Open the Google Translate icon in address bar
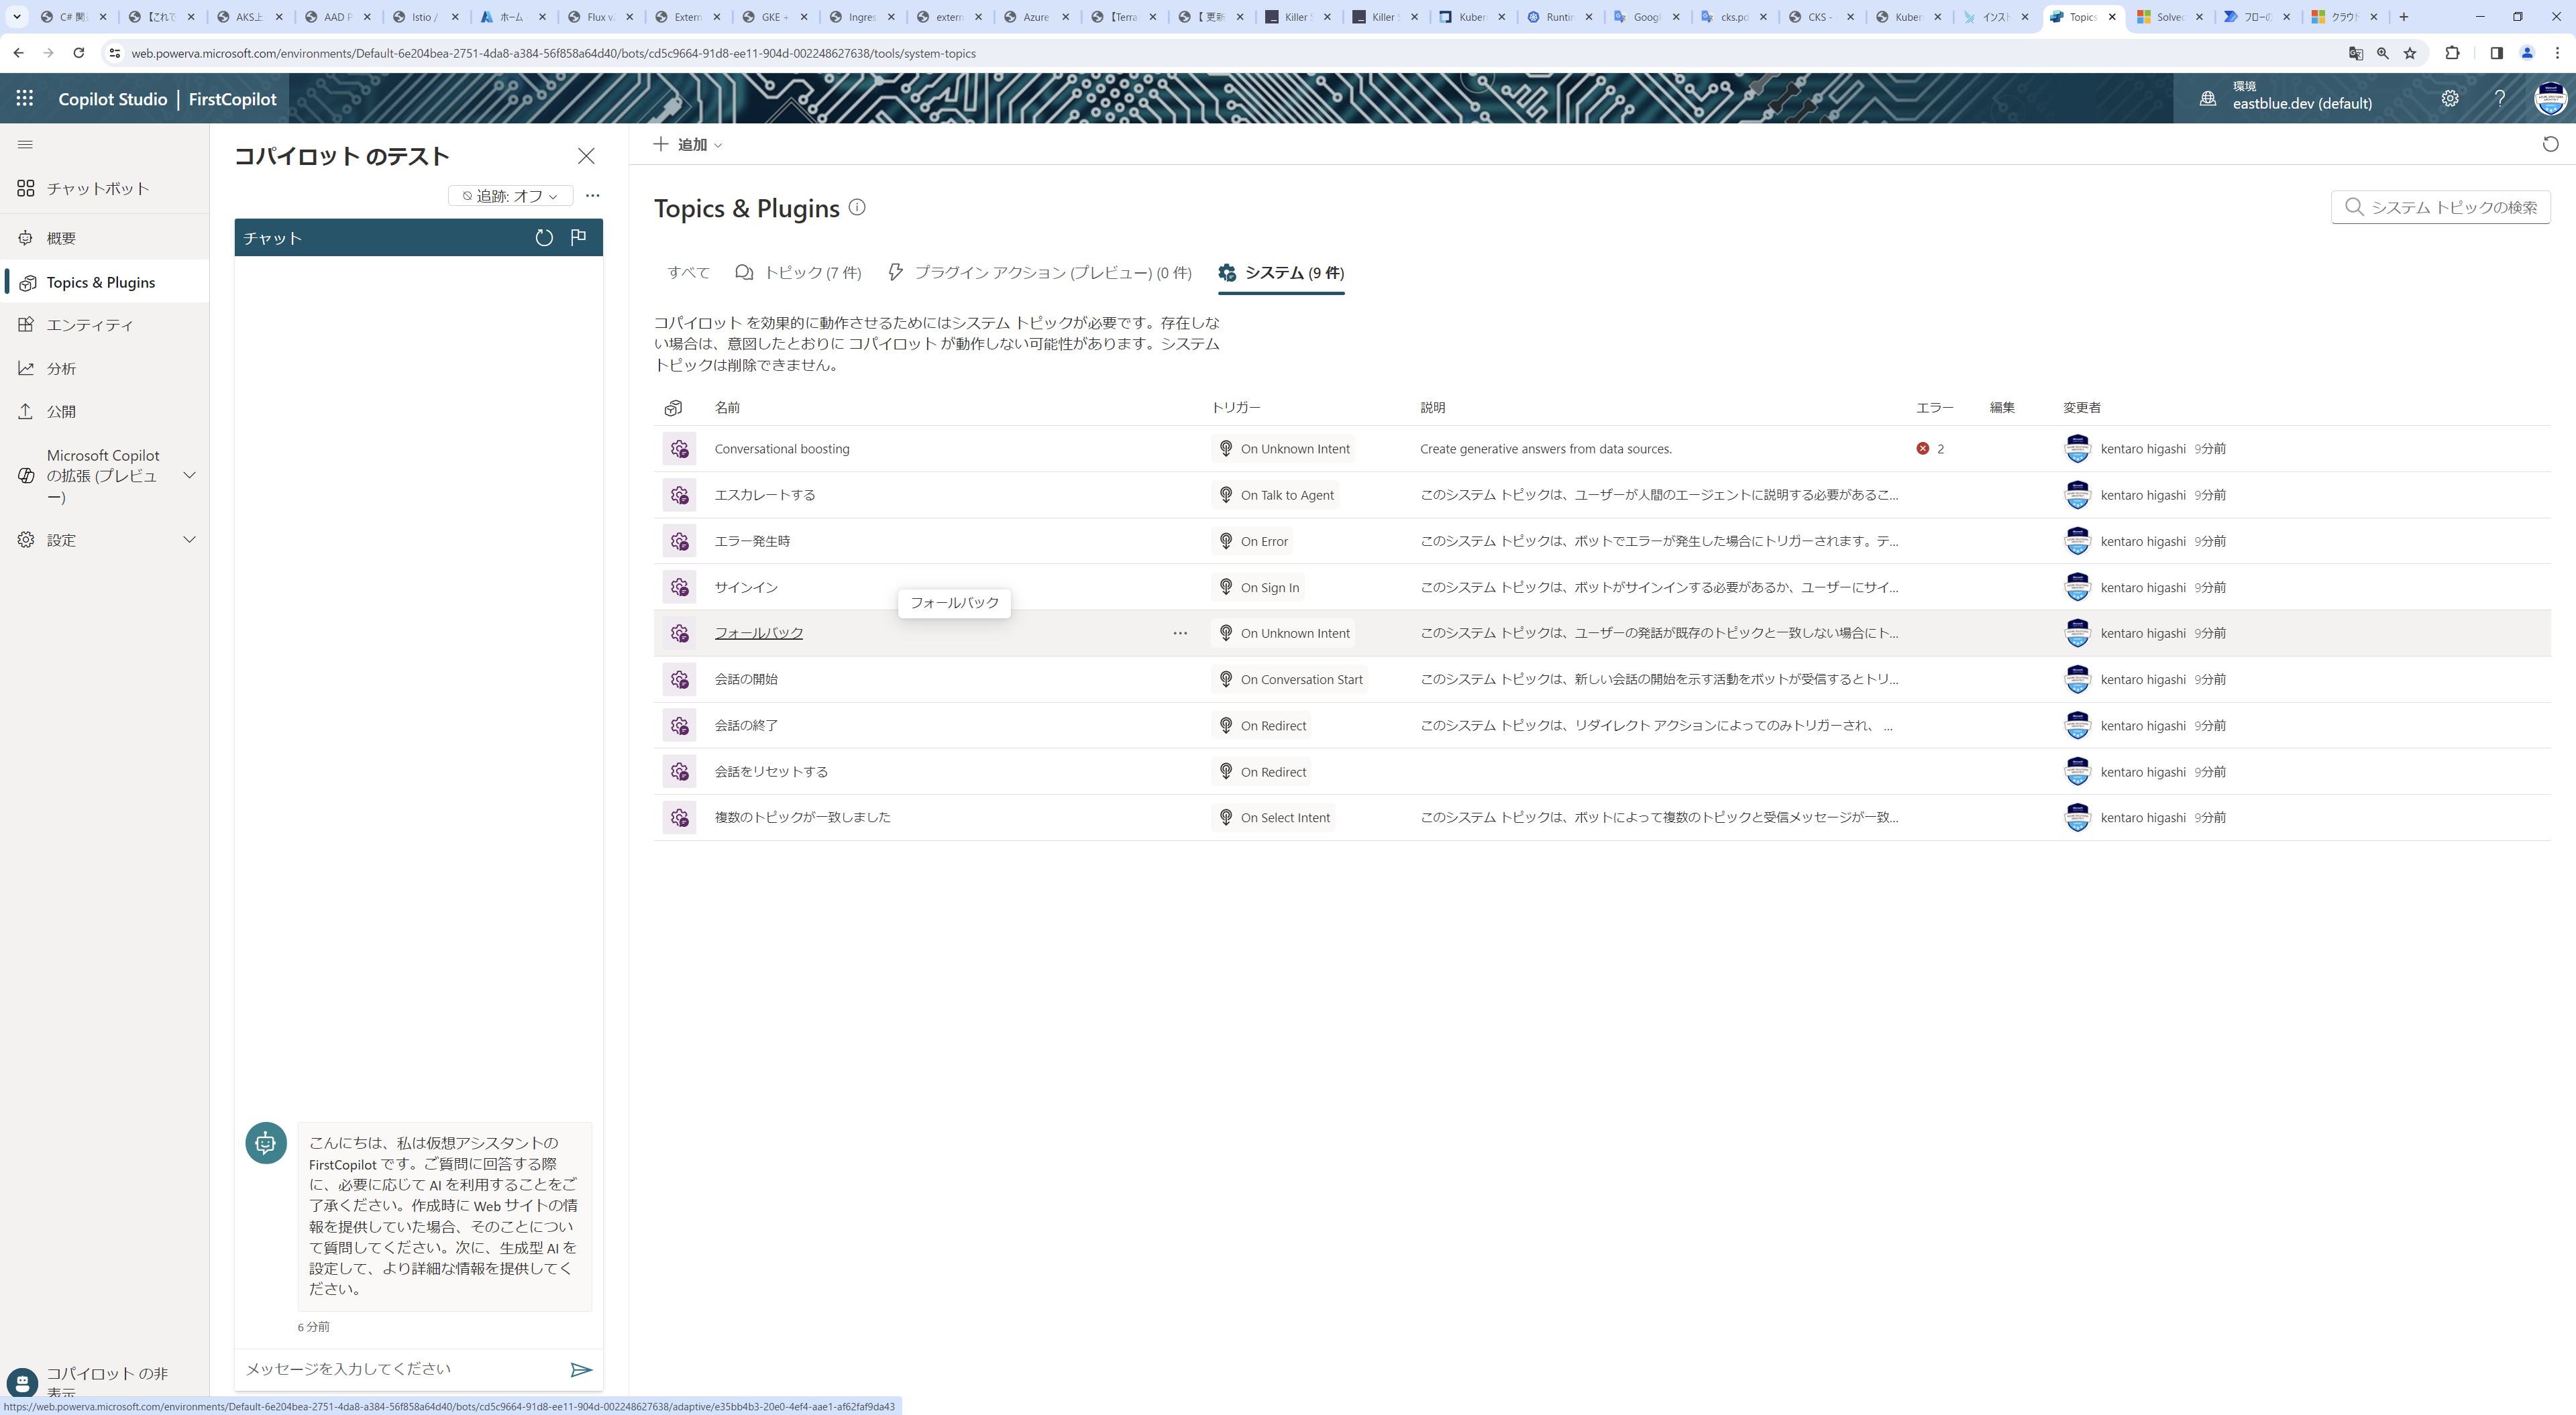This screenshot has height=1415, width=2576. click(2356, 53)
